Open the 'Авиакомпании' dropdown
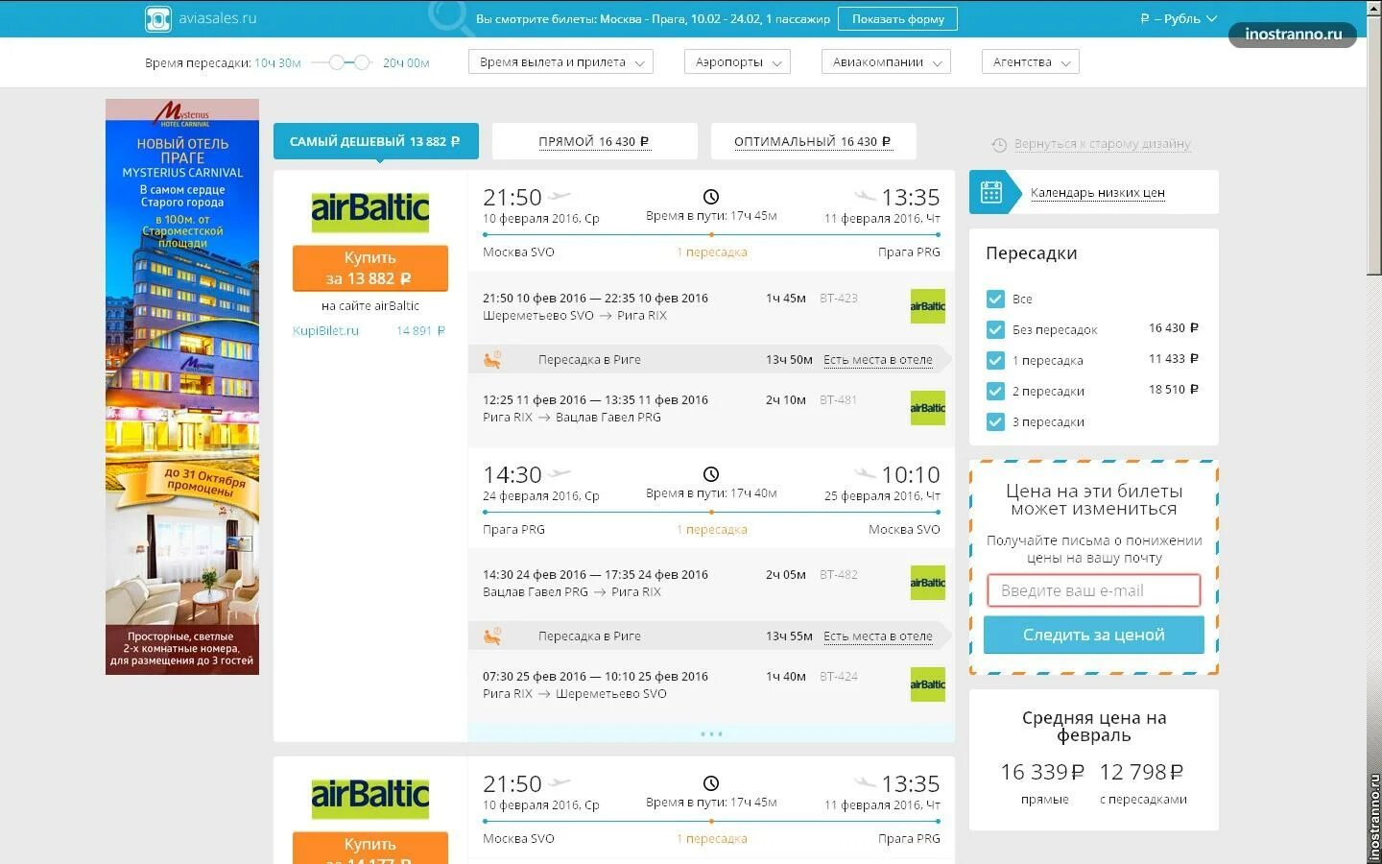Screen dimensions: 1382x864 (887, 61)
